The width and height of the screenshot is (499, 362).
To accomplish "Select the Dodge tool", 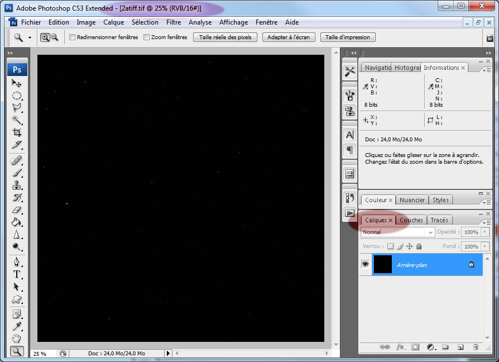I will tap(17, 247).
